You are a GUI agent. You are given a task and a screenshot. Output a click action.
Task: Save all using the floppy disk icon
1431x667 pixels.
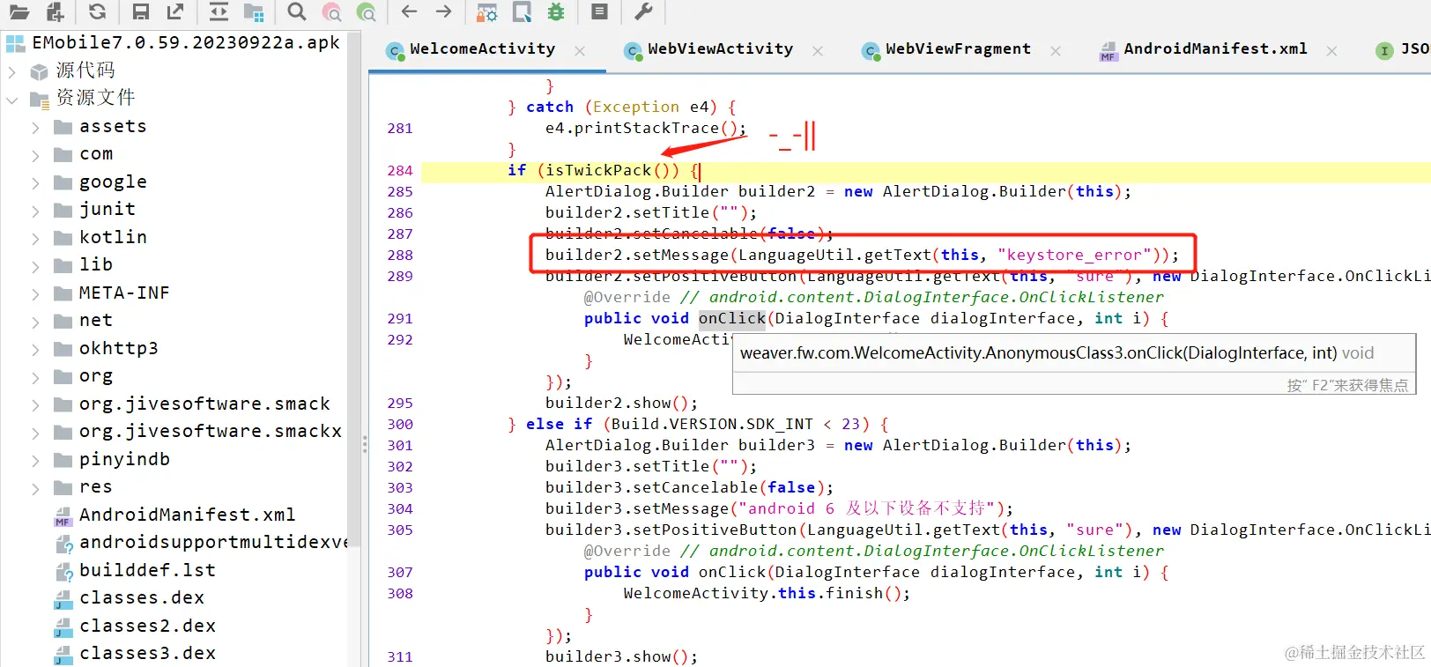click(140, 11)
